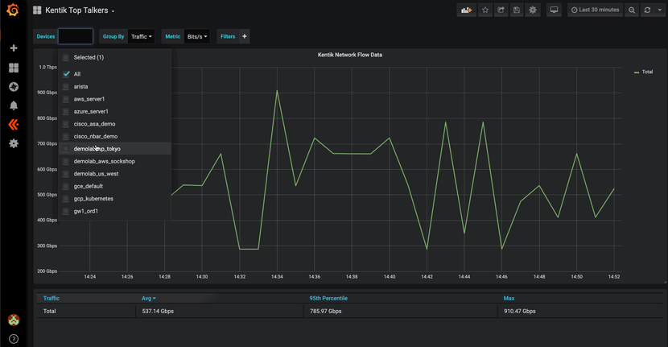Sort table by Traffic column
The width and height of the screenshot is (668, 347).
[52, 299]
